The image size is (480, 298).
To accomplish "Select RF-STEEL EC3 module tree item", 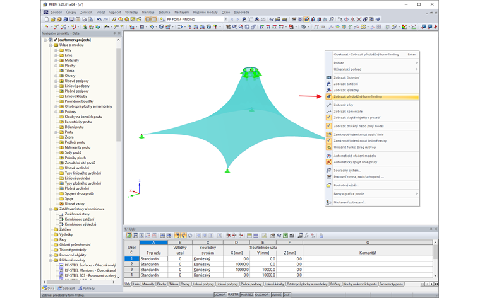I will [x=90, y=276].
